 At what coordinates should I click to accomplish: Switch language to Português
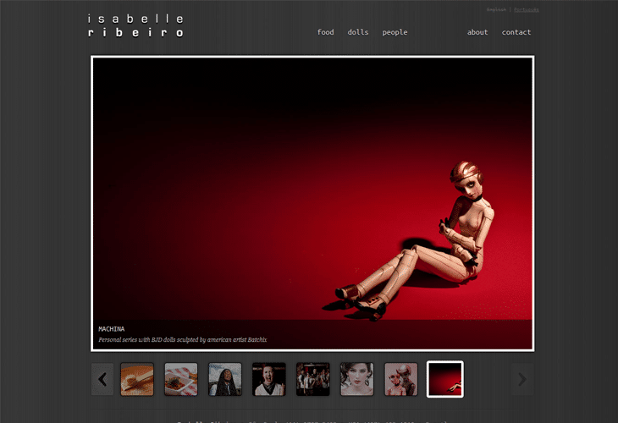click(526, 10)
